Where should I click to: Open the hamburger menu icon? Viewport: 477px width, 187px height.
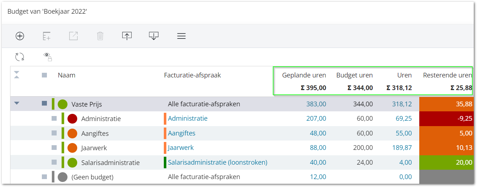point(181,36)
